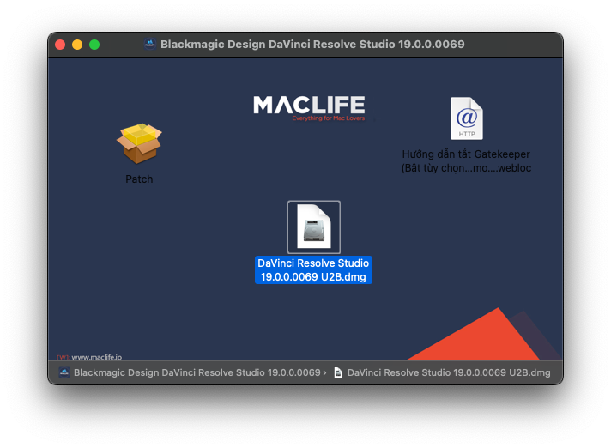Select the U2B.dmg entry in path bar
Viewport: 611px width, 448px height.
[x=449, y=372]
